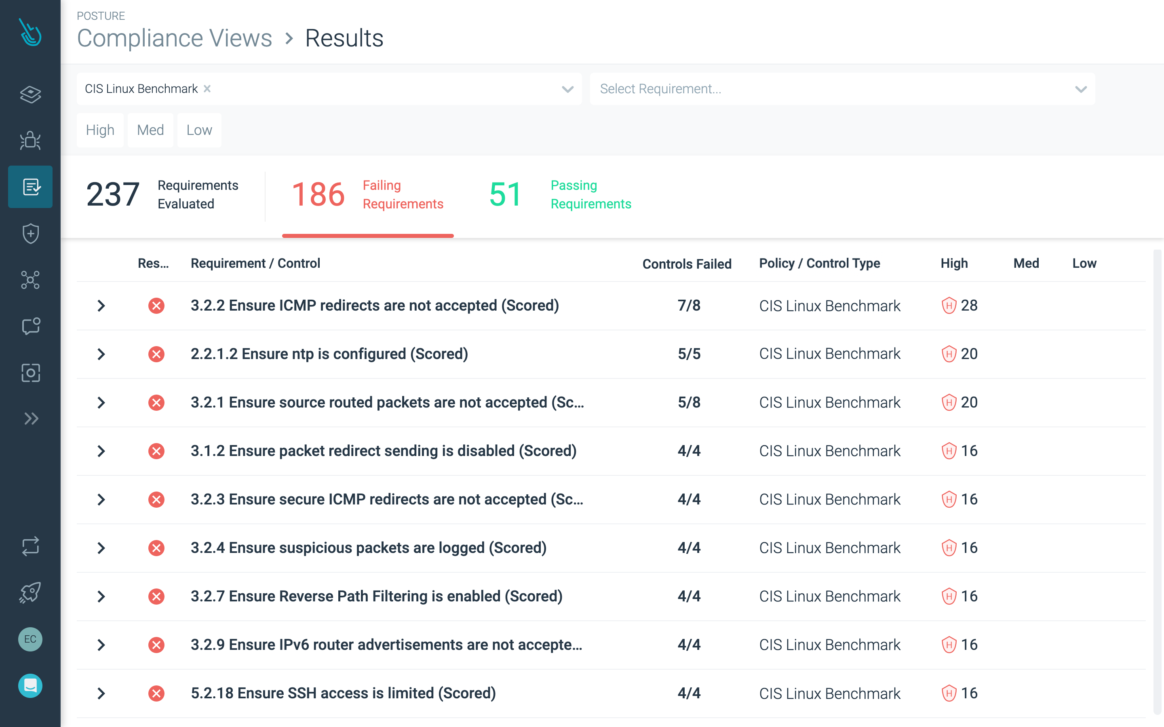Select the shield/protection sidebar icon
Screen dimensions: 1164x727
(x=31, y=233)
